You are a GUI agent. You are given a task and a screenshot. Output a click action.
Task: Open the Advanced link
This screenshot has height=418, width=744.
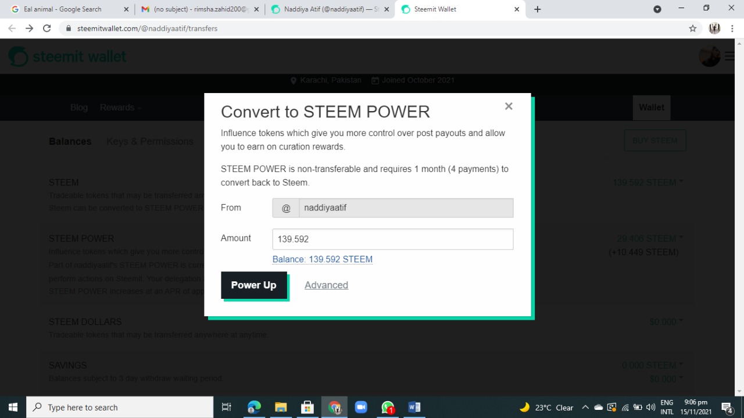pyautogui.click(x=326, y=285)
